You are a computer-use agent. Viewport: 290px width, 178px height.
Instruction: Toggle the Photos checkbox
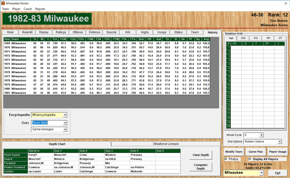tap(226, 159)
